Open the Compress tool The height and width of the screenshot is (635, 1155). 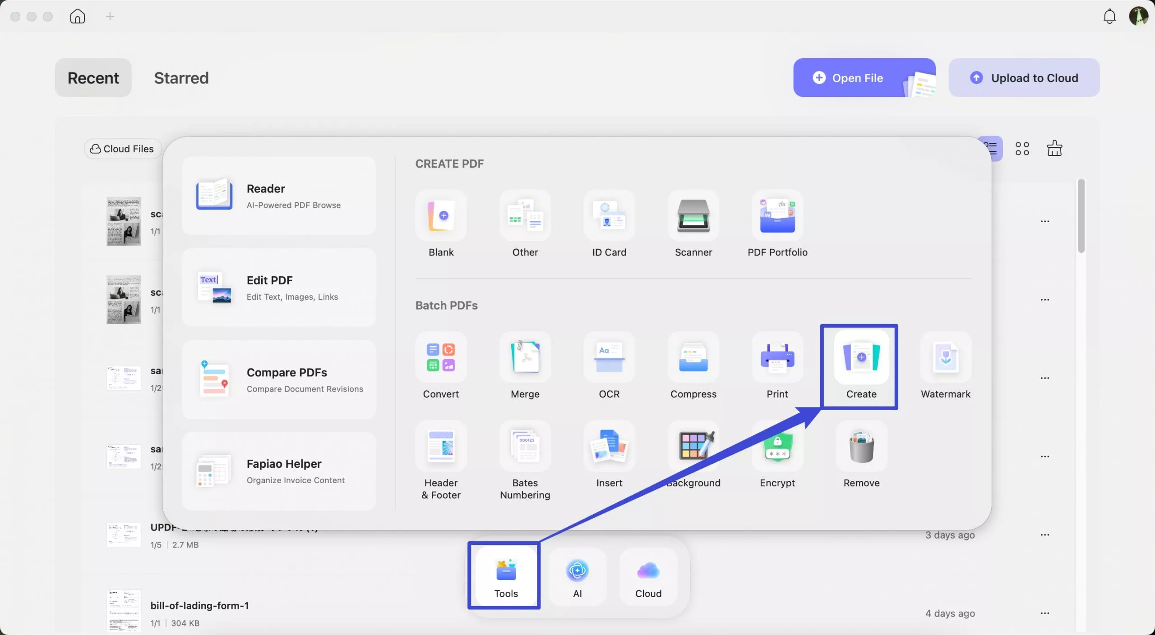tap(693, 357)
